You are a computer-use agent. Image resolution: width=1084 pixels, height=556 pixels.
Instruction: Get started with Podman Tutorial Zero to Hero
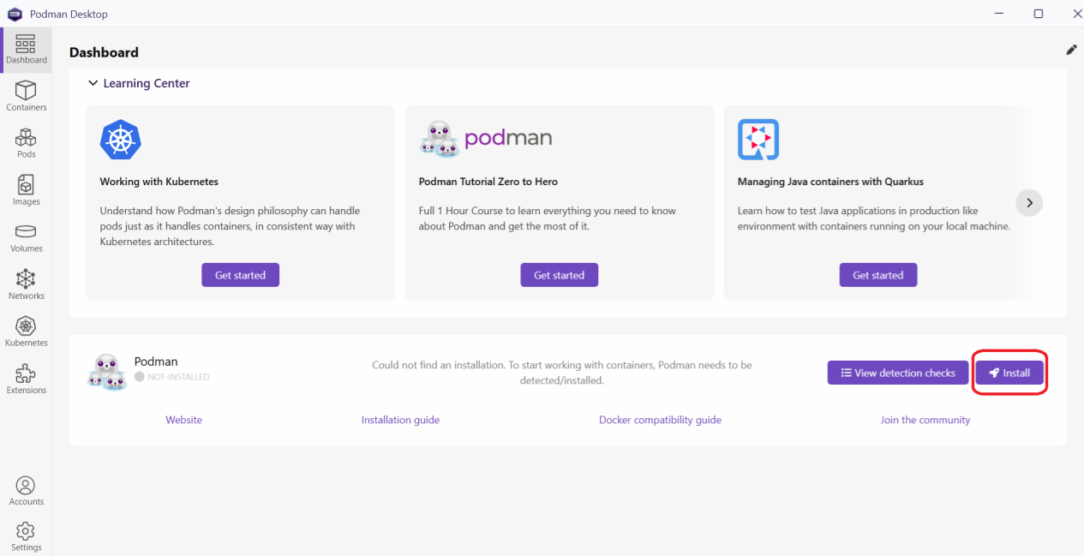pyautogui.click(x=559, y=274)
